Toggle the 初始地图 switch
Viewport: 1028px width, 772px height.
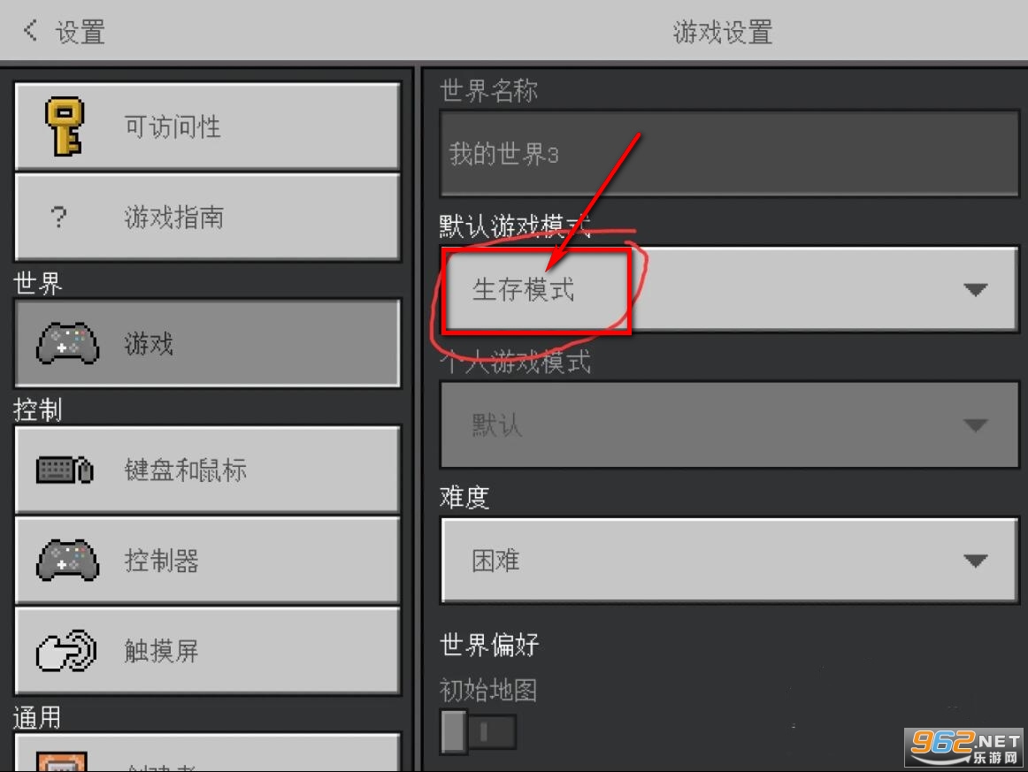pos(478,731)
